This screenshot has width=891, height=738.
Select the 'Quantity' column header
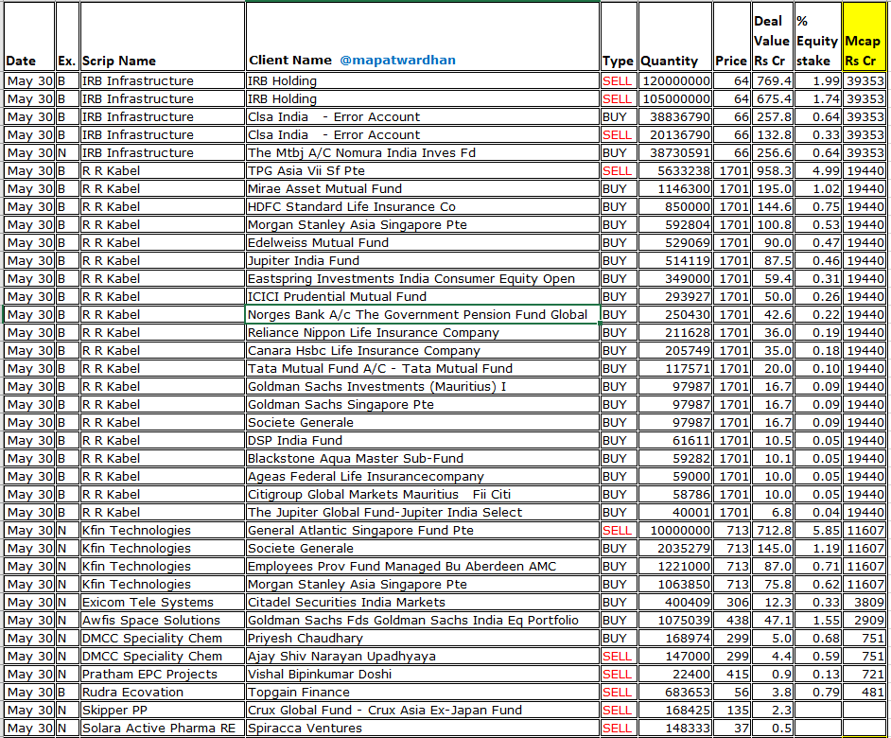(x=675, y=37)
